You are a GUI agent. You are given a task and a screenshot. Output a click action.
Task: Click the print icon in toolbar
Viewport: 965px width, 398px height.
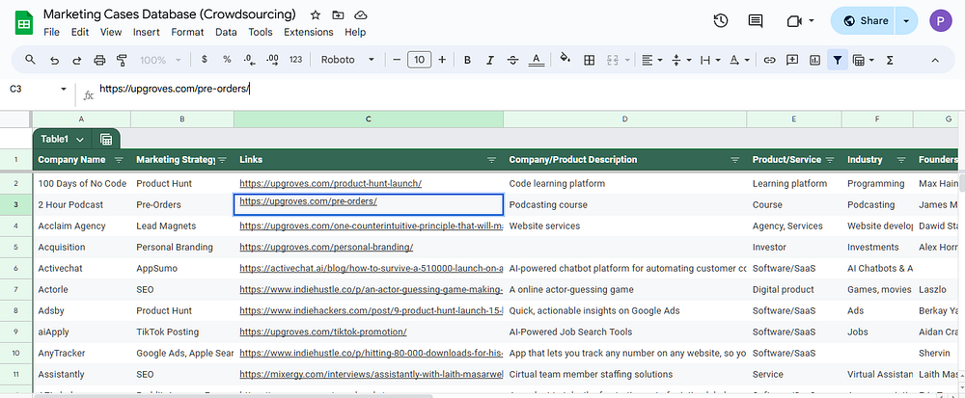(x=99, y=60)
